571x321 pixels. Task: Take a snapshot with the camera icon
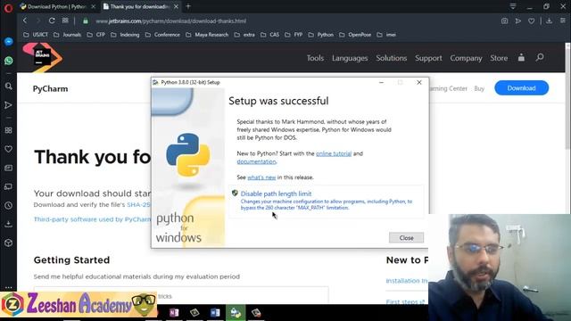click(x=504, y=21)
